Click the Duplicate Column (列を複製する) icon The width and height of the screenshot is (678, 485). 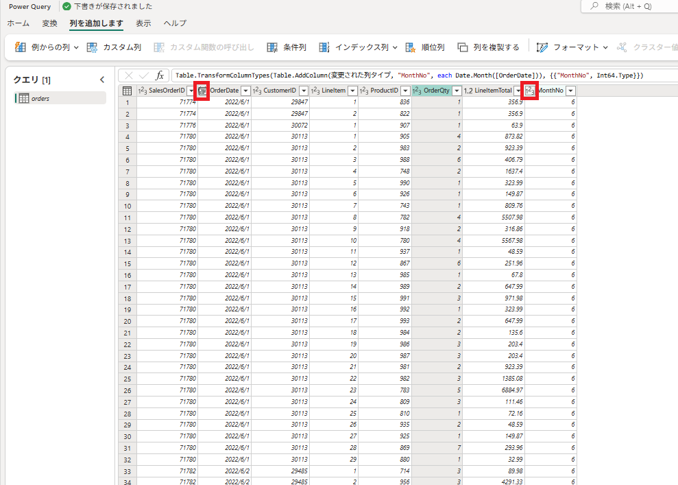click(462, 47)
